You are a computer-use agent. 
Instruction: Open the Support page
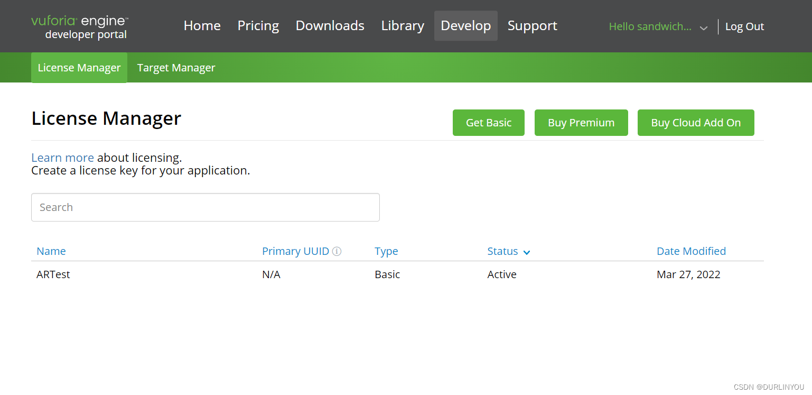[x=533, y=26]
